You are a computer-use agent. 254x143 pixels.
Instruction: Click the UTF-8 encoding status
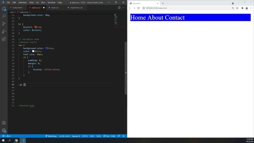tap(85, 136)
